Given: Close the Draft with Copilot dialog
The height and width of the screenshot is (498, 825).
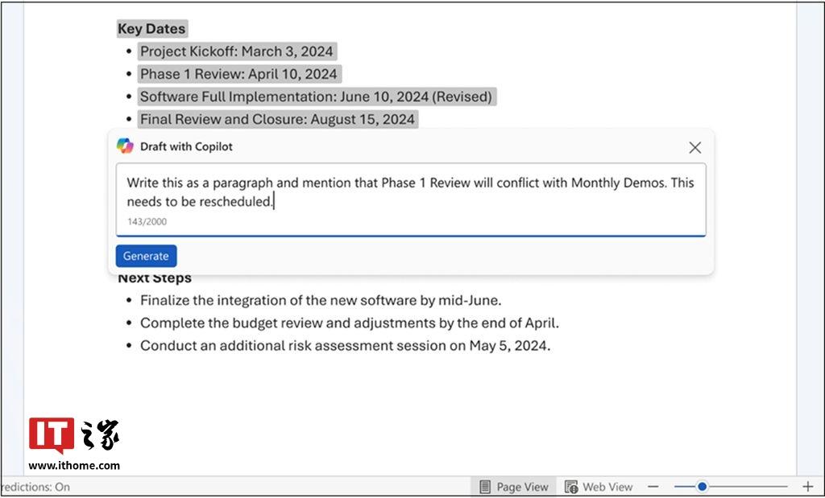Looking at the screenshot, I should 695,147.
